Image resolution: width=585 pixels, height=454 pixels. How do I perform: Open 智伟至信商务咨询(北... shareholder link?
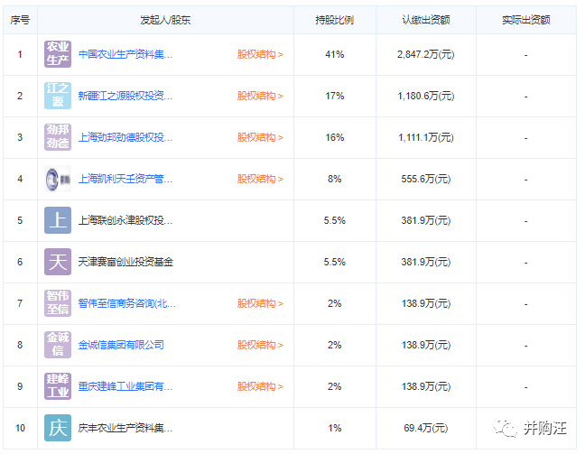tap(127, 303)
